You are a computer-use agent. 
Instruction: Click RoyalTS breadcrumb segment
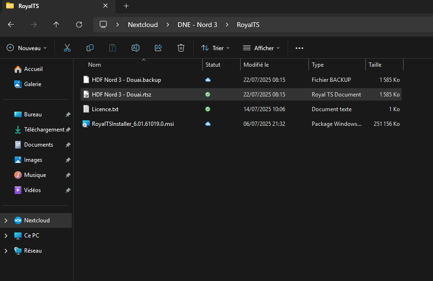tap(248, 25)
